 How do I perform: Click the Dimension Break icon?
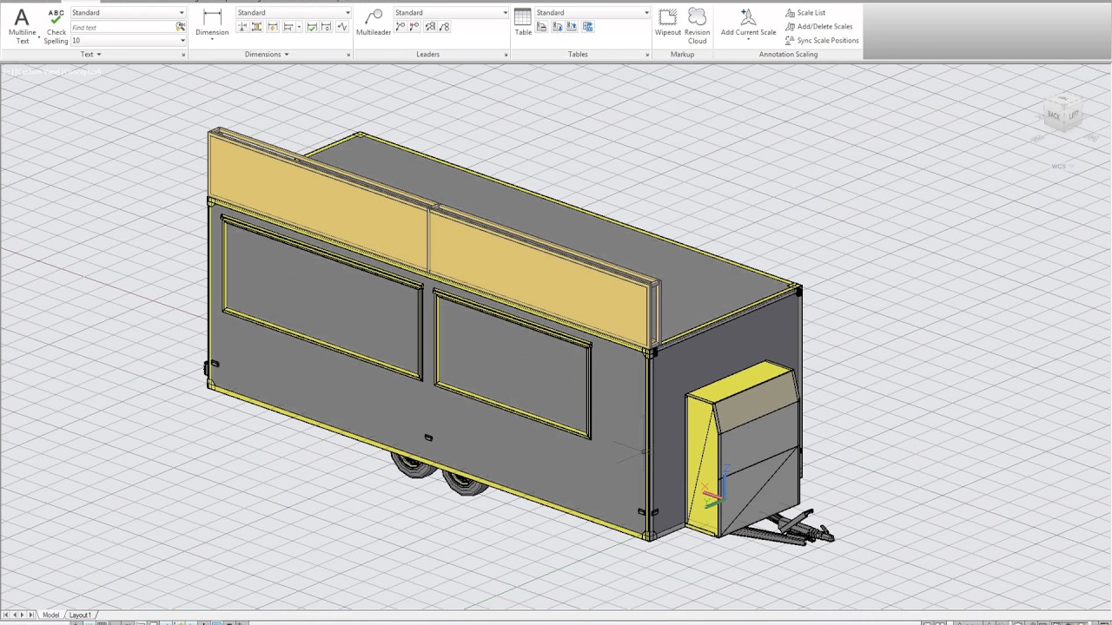pos(243,27)
